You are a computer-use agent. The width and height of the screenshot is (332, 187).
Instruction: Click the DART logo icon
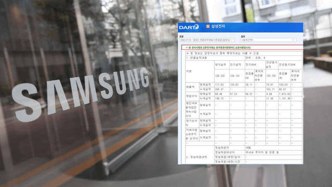[x=189, y=27]
